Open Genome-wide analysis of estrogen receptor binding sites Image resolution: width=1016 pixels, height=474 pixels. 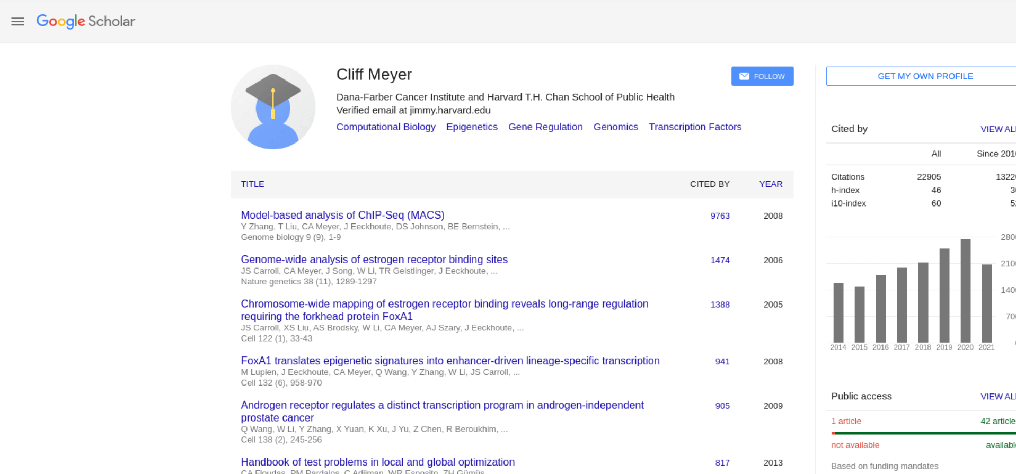[374, 260]
